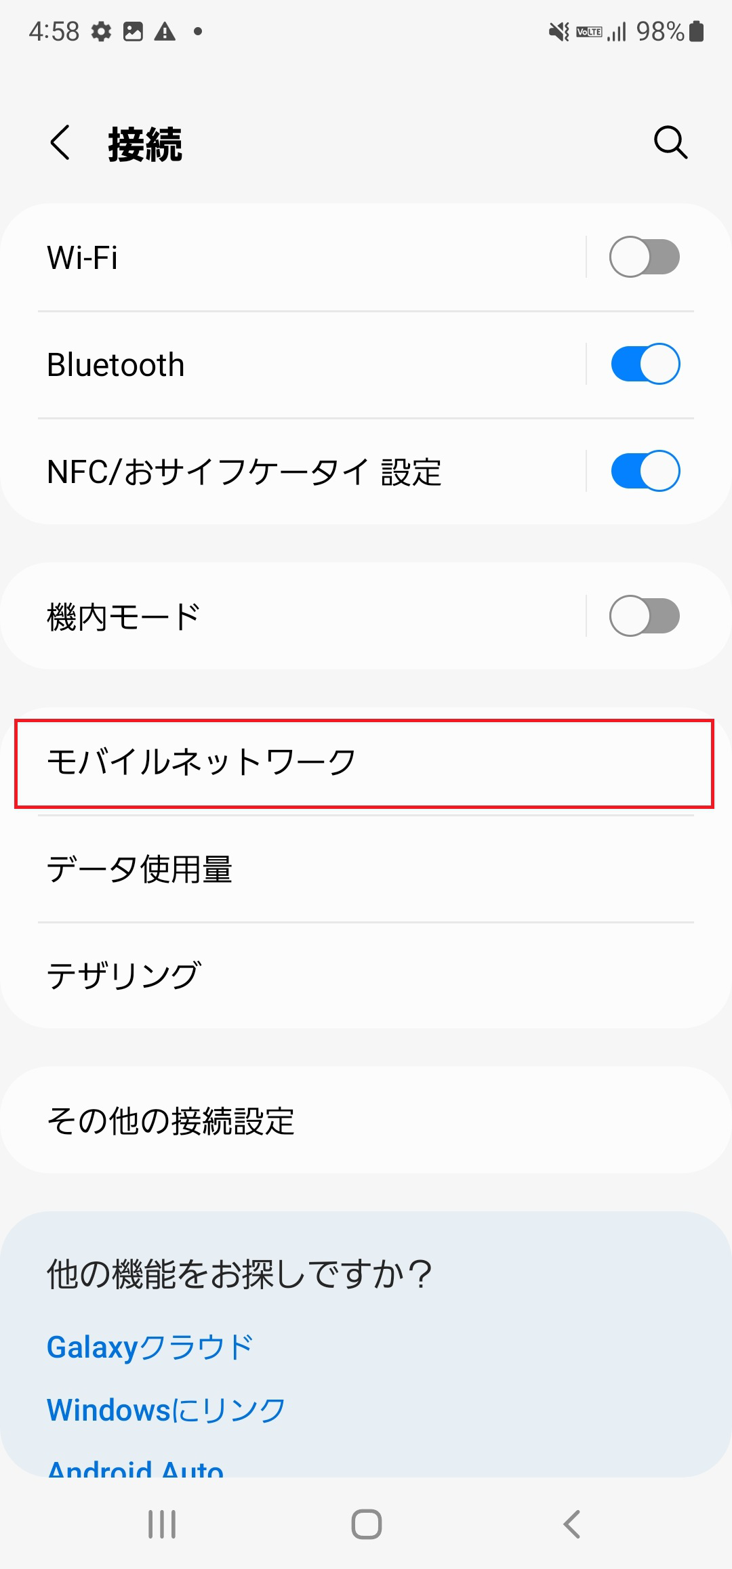Disable the Bluetooth toggle
Viewport: 732px width, 1569px height.
tap(643, 364)
